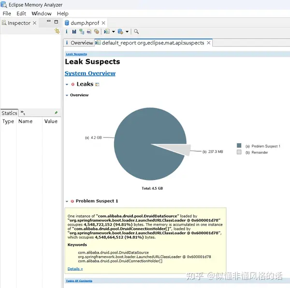
Task: Open the OQL query editor icon
Action: [x=89, y=31]
